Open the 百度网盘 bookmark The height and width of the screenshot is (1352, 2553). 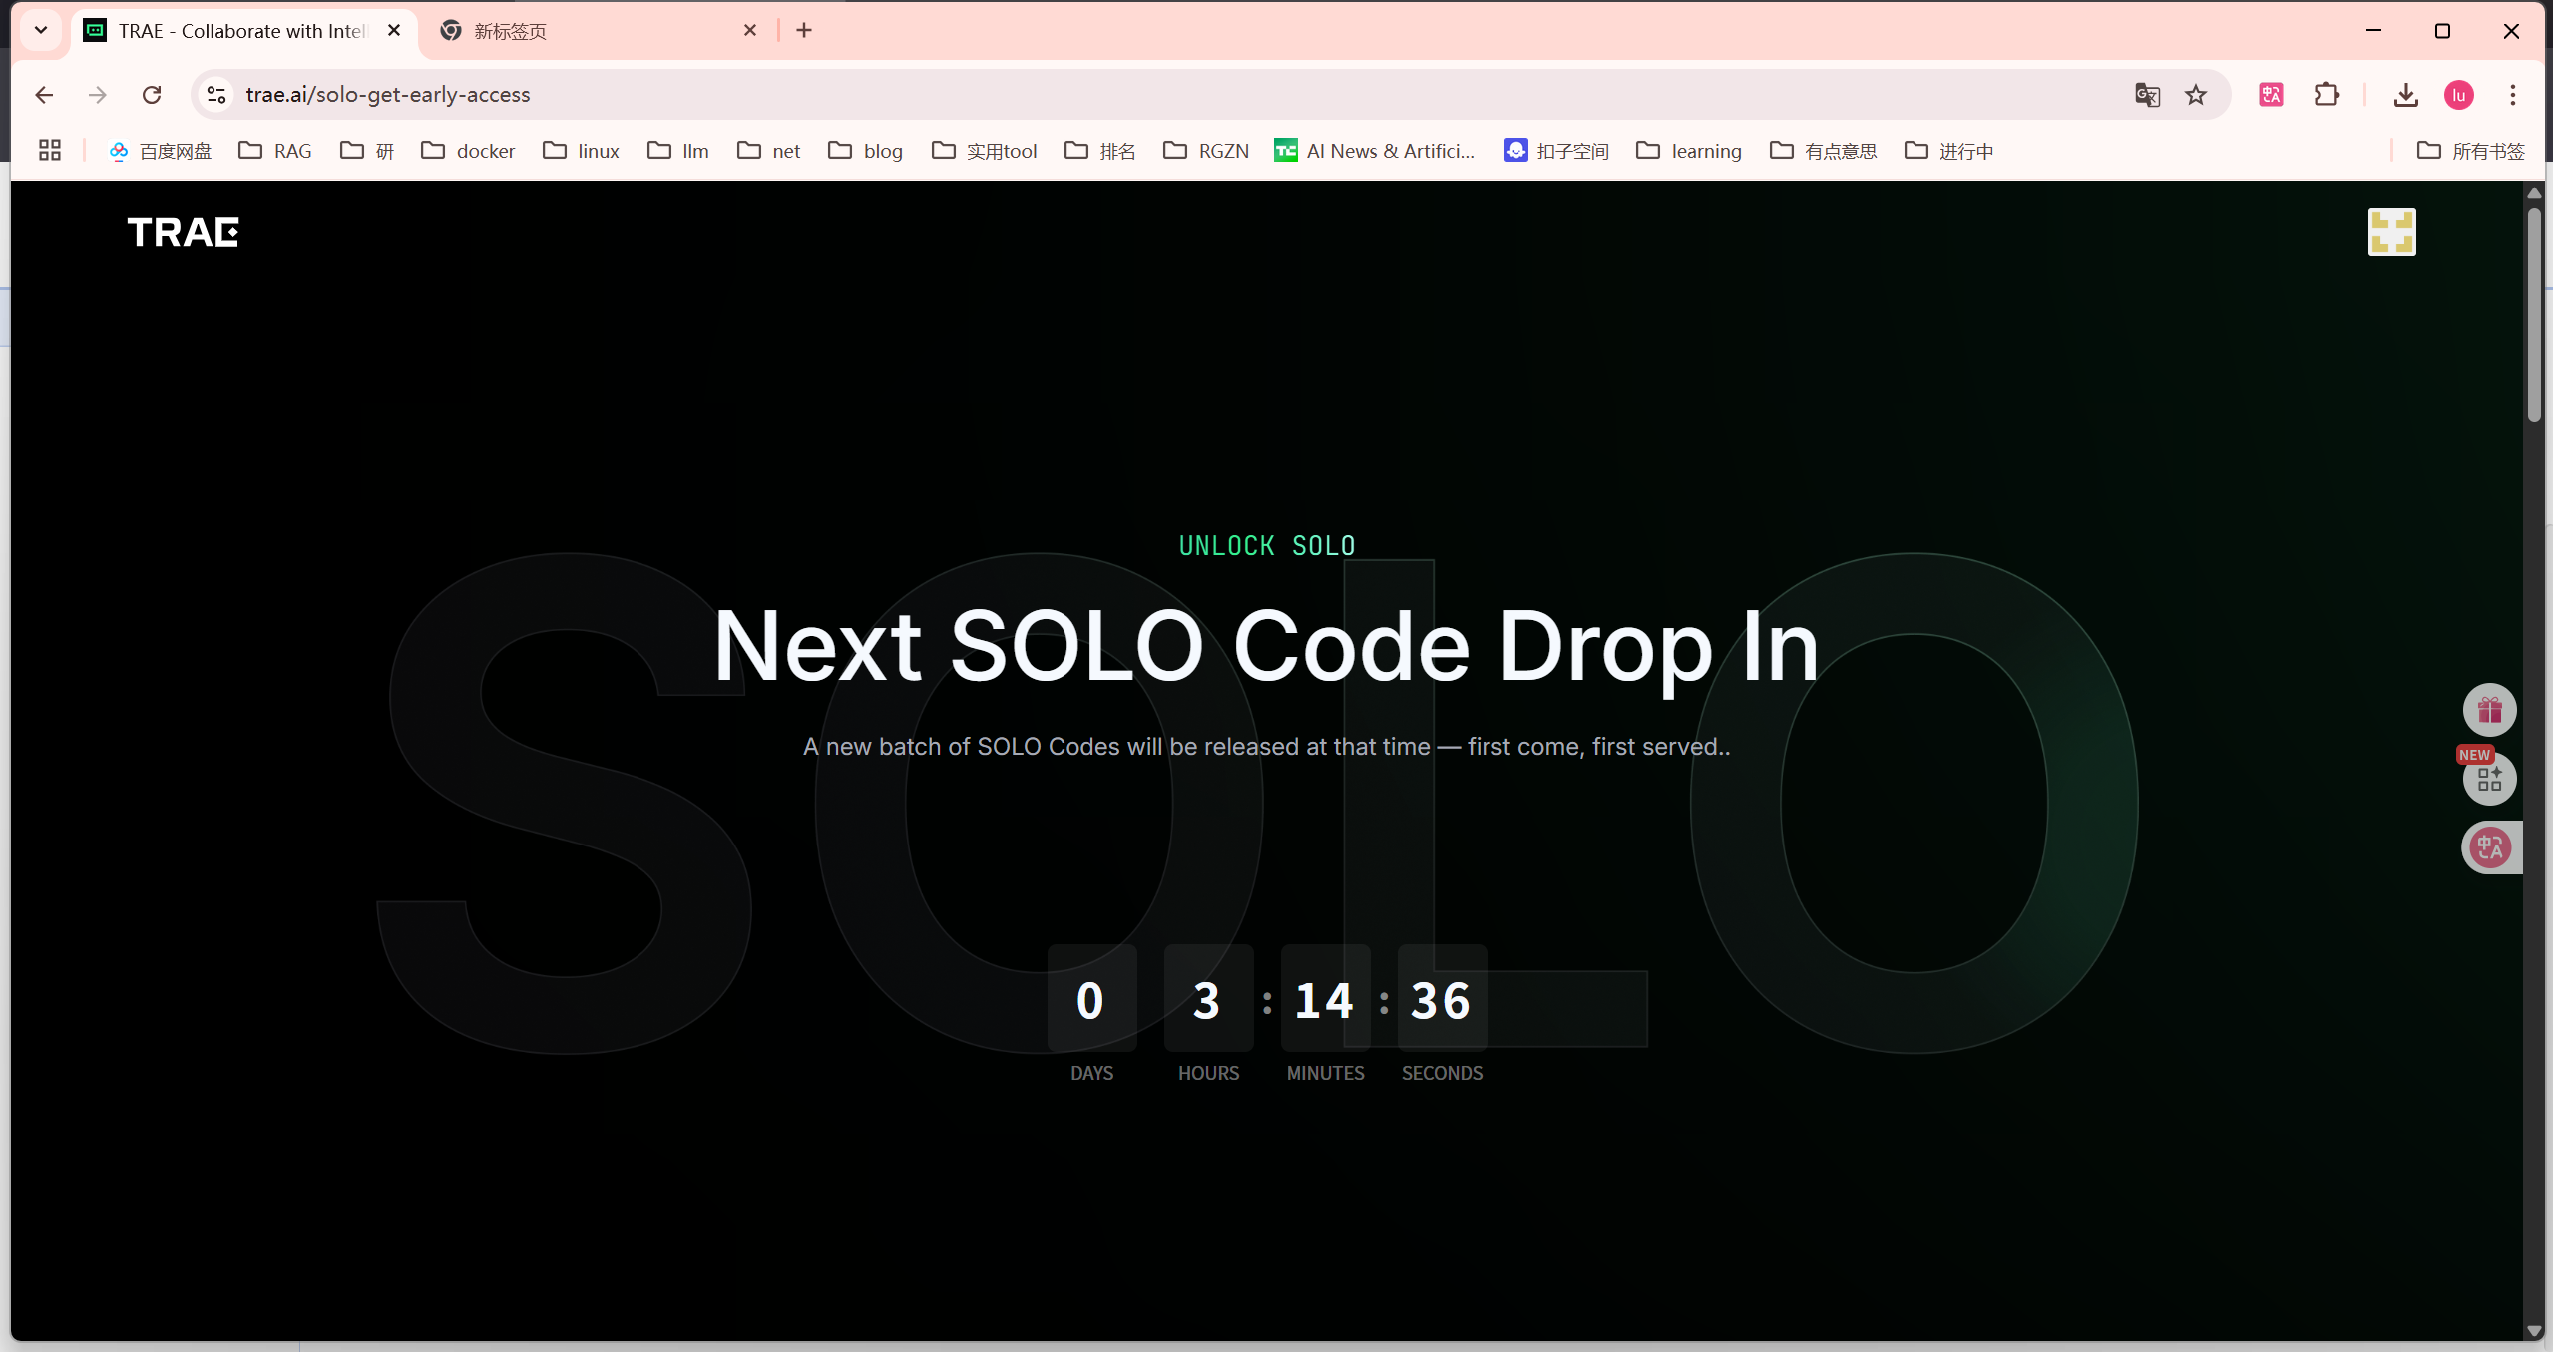pyautogui.click(x=161, y=151)
